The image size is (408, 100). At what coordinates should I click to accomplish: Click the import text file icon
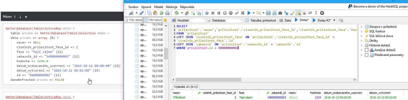click(x=193, y=13)
